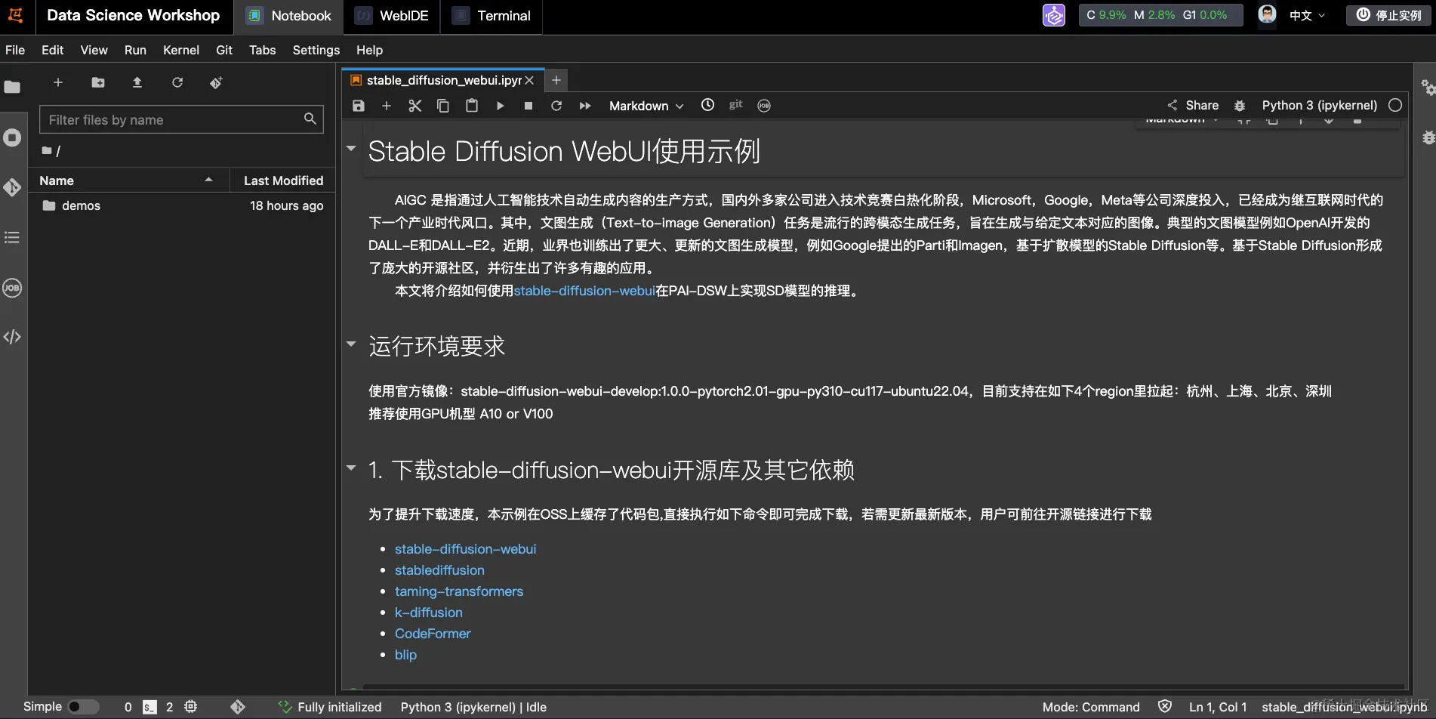Collapse the 运行环境要求 section
1436x719 pixels.
351,344
